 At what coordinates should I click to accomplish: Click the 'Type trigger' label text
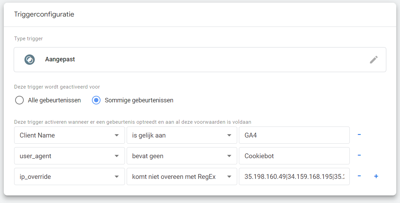pos(28,39)
